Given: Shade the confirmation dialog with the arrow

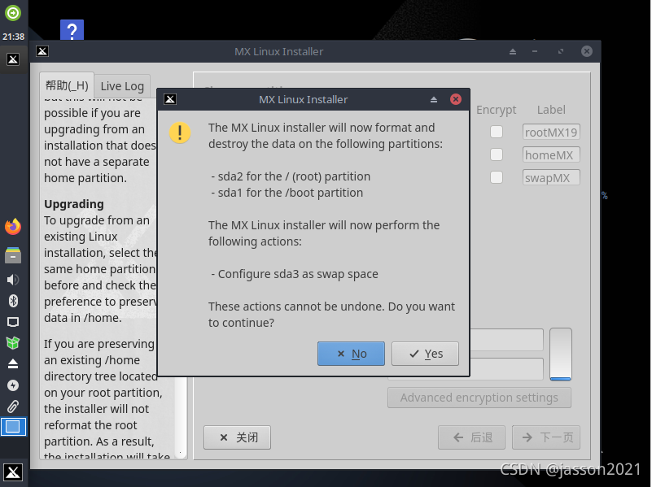Looking at the screenshot, I should (x=434, y=100).
